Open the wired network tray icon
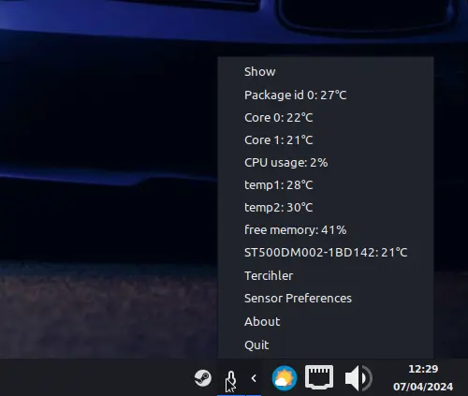 [319, 377]
